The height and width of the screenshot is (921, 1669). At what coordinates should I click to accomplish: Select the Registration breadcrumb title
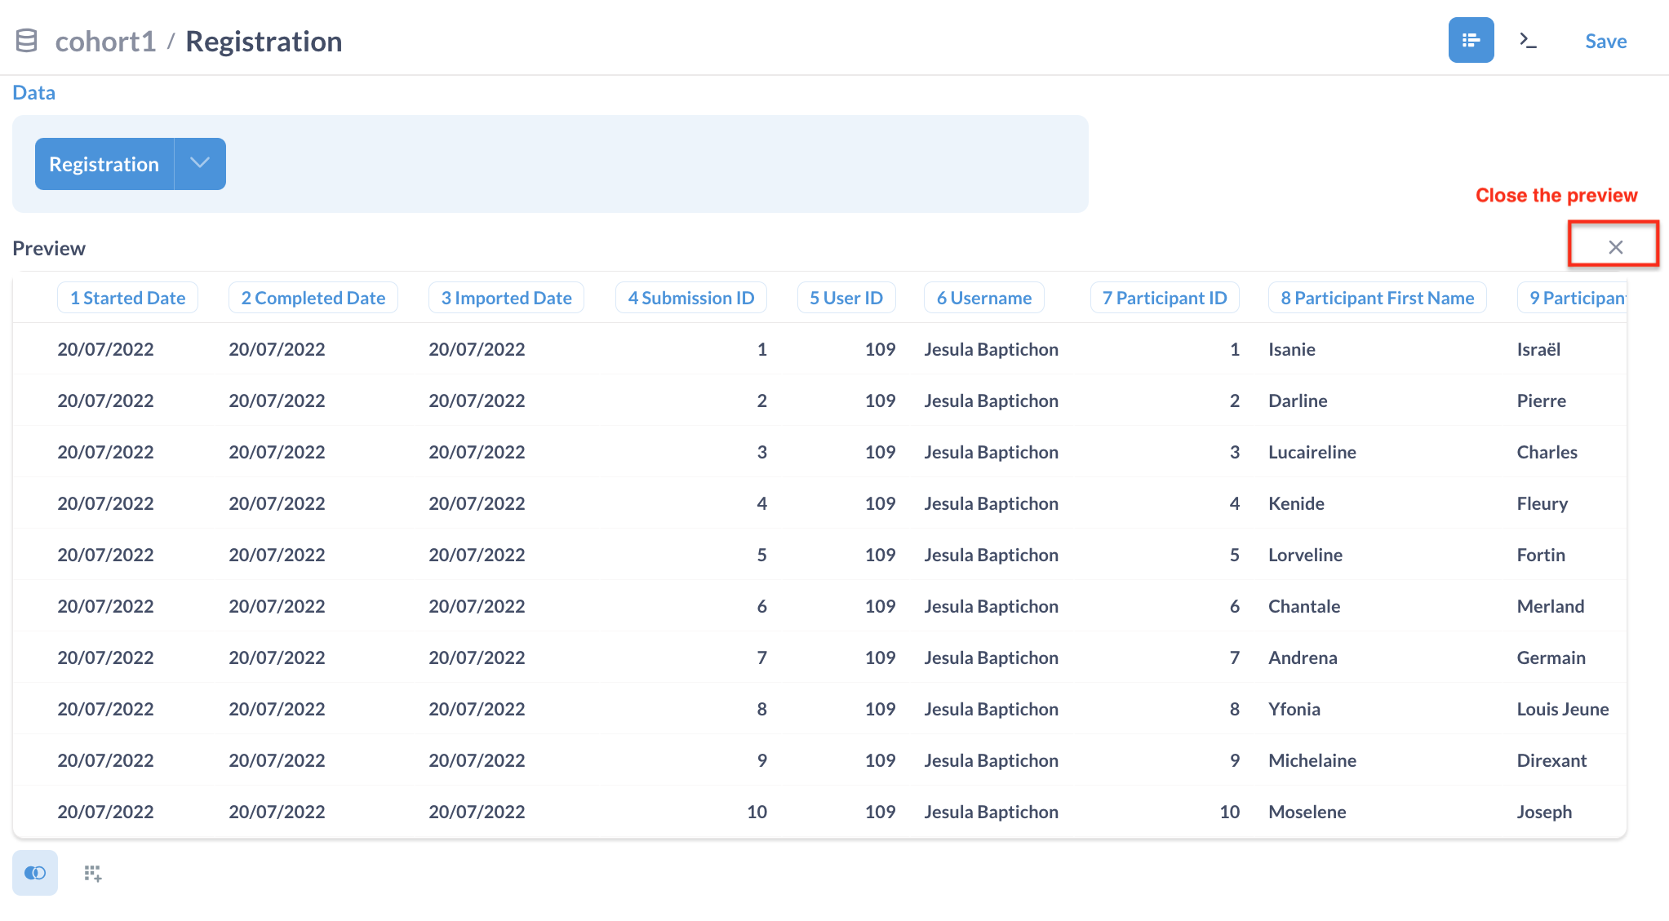(x=264, y=41)
